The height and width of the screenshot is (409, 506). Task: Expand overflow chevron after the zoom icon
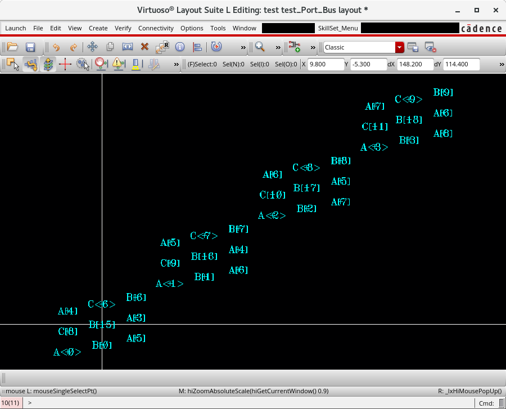point(278,47)
